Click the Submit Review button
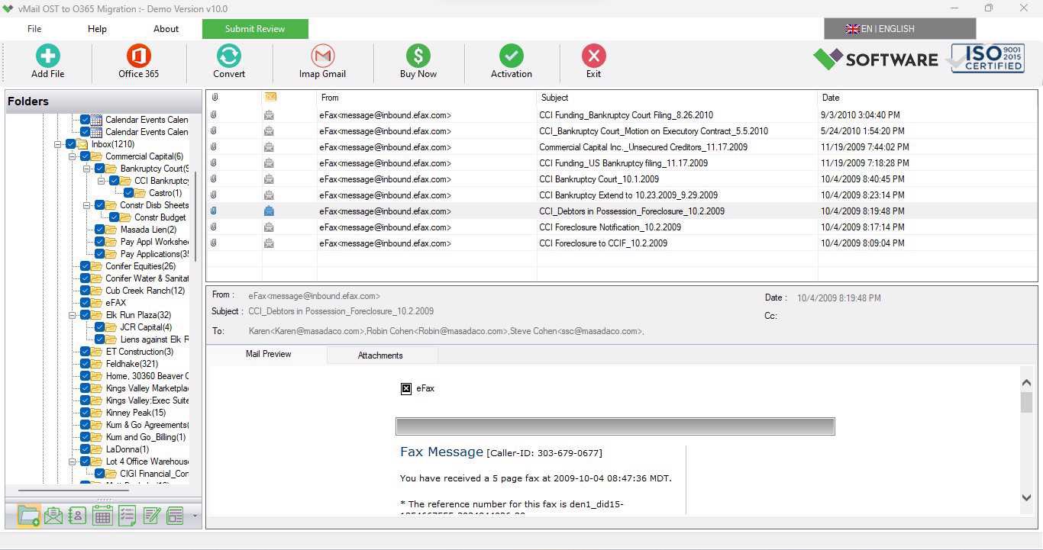1043x550 pixels. (x=255, y=29)
